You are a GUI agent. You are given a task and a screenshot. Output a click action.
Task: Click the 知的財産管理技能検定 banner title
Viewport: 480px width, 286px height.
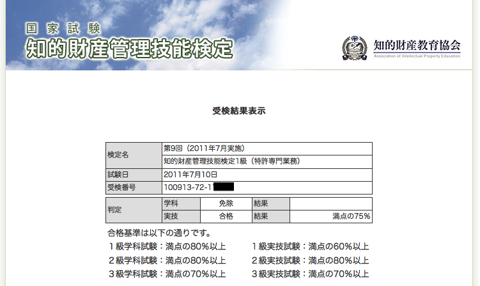click(x=129, y=49)
